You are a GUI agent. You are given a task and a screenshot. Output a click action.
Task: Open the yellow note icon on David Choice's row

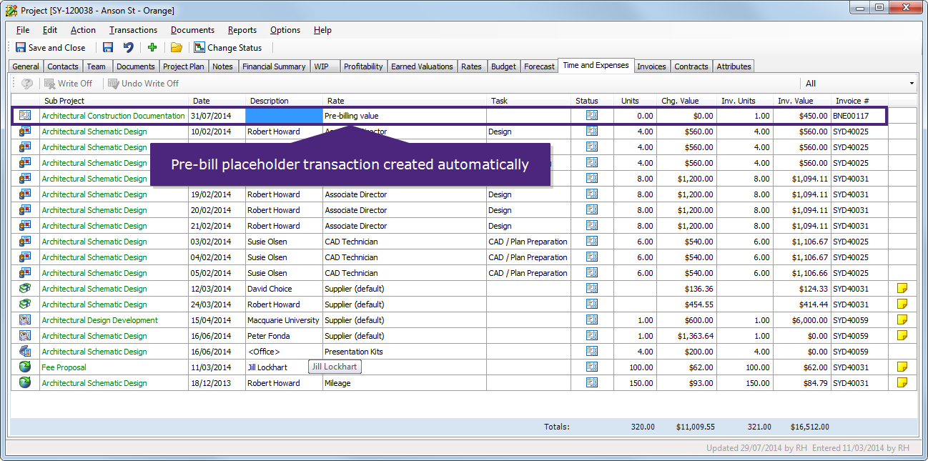[x=902, y=288]
